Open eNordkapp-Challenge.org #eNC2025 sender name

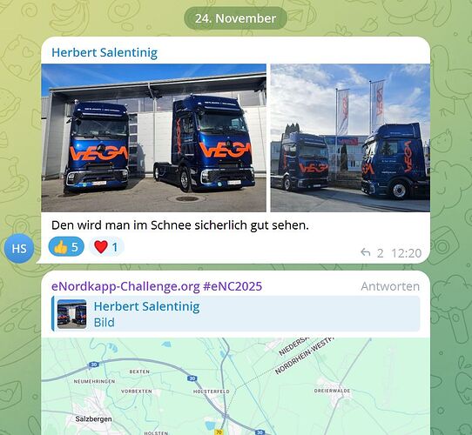coord(157,286)
